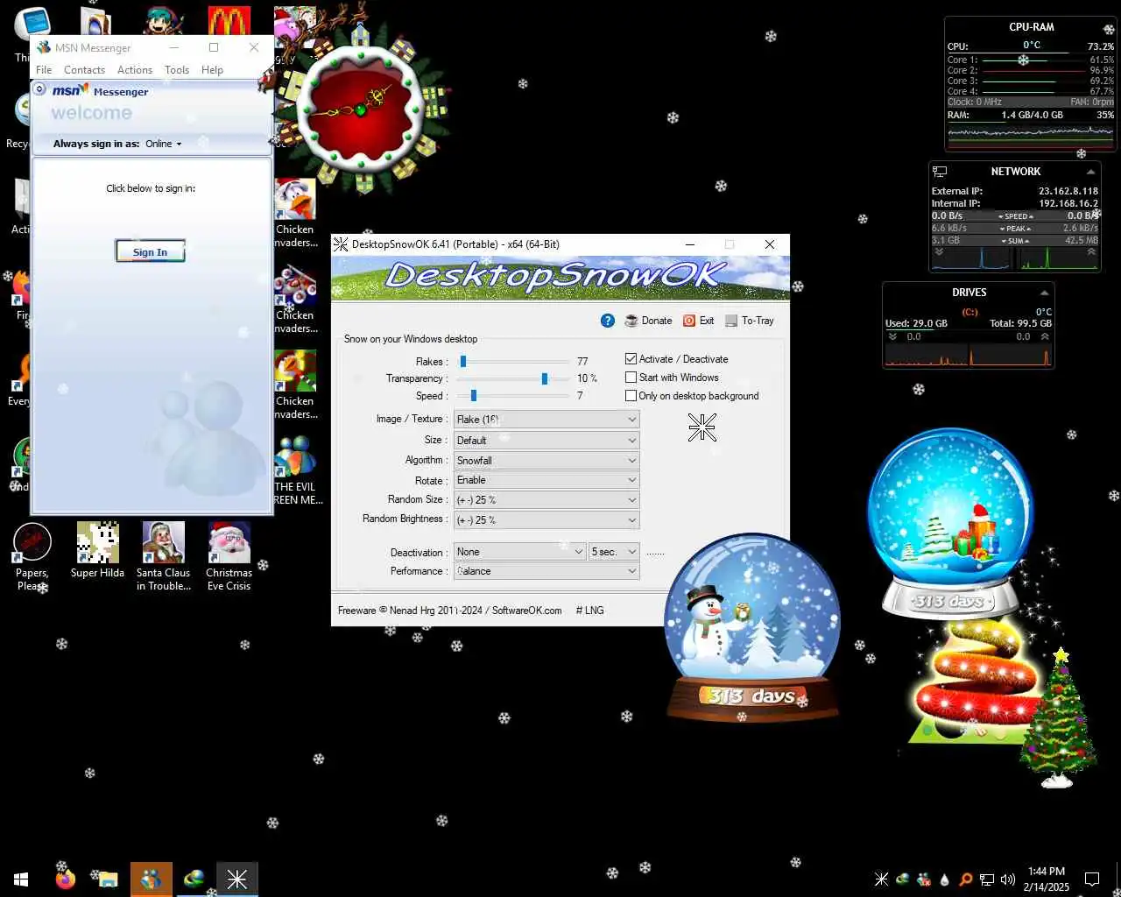1121x897 pixels.
Task: Open Super Hilda desktop shortcut
Action: pyautogui.click(x=97, y=550)
